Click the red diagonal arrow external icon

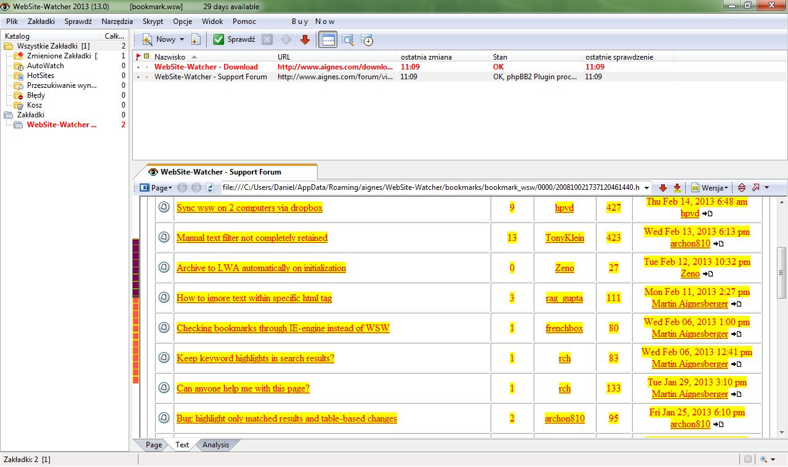(756, 187)
